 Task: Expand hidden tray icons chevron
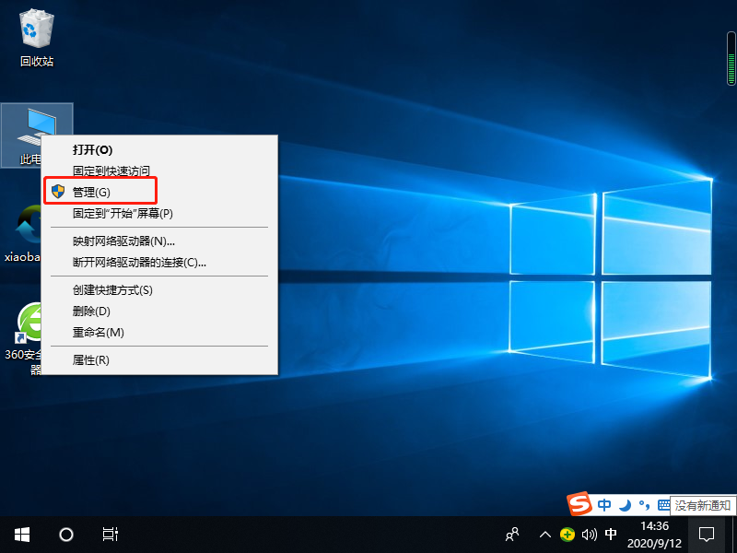[545, 535]
